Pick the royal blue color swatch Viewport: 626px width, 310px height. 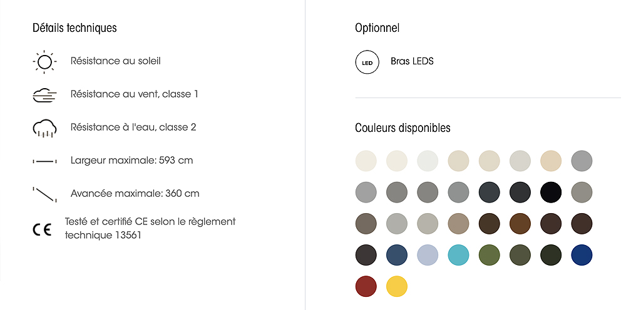tap(582, 254)
